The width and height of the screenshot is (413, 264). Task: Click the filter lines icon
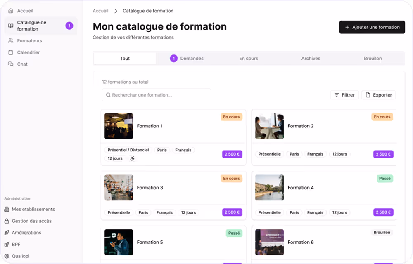click(x=337, y=95)
